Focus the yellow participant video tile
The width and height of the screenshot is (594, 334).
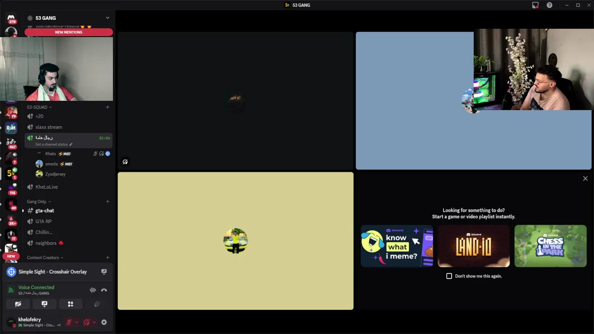tap(235, 241)
